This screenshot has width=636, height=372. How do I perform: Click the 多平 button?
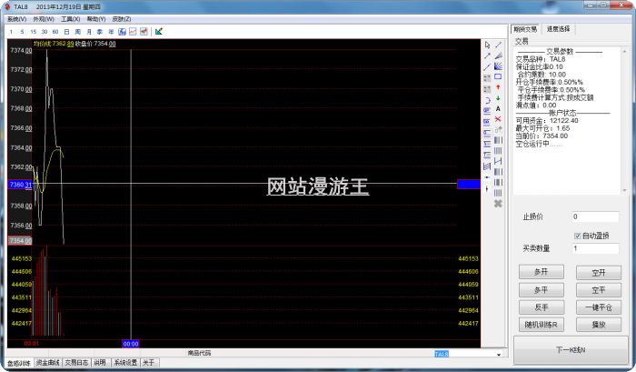[542, 290]
